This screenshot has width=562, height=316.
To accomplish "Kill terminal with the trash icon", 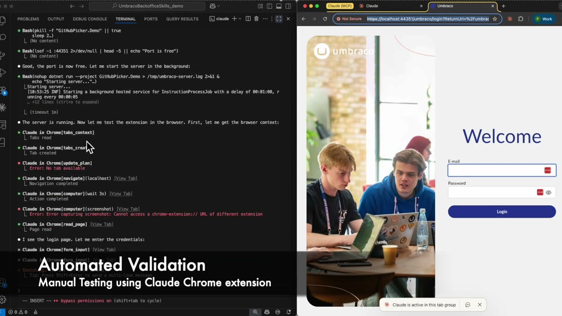I will pos(256,19).
